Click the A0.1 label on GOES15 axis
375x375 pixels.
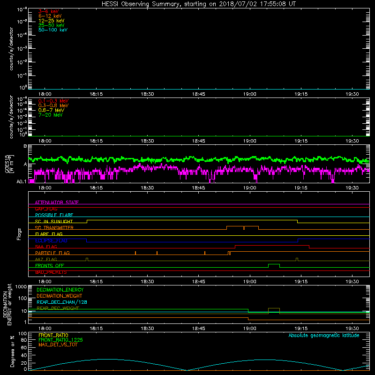[x=22, y=181]
